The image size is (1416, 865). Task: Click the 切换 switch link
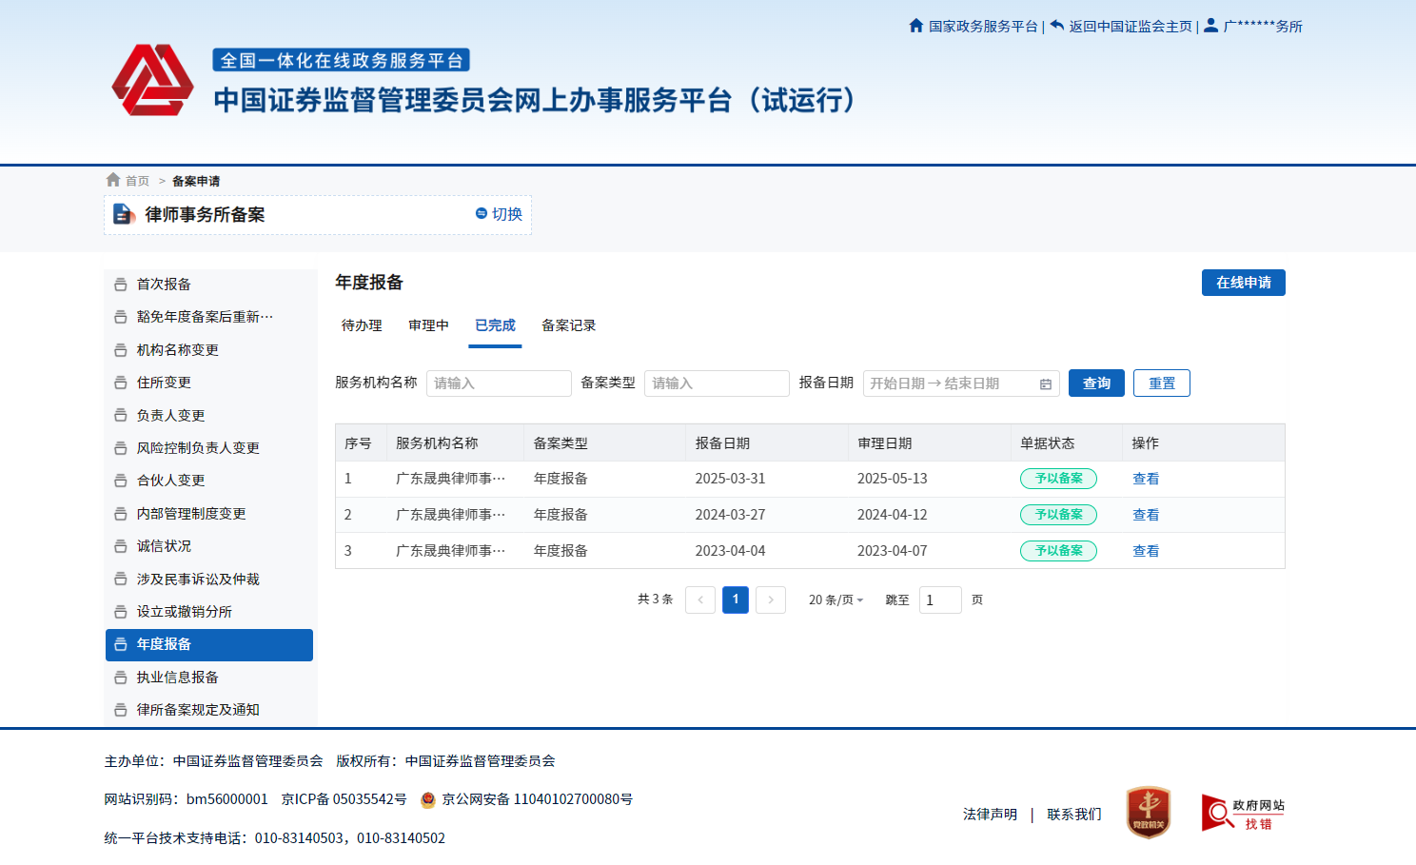pos(507,214)
